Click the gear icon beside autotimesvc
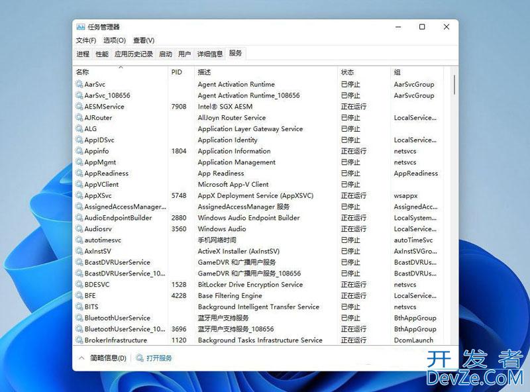 tap(79, 240)
